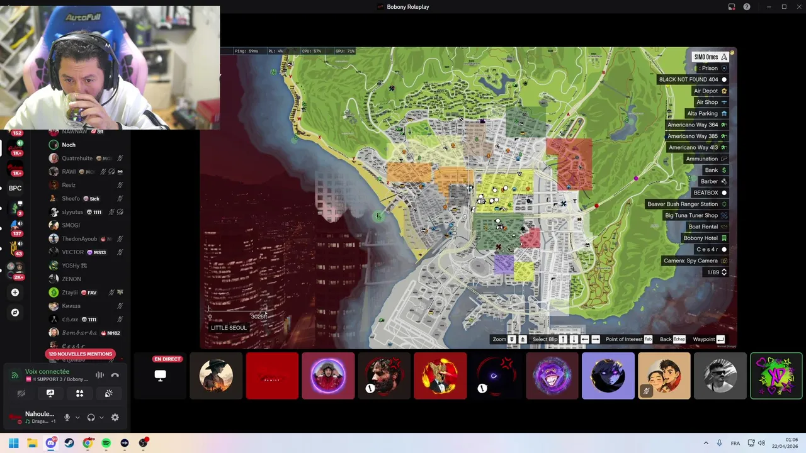
Task: Select user Reviz in voice list
Action: coord(86,185)
